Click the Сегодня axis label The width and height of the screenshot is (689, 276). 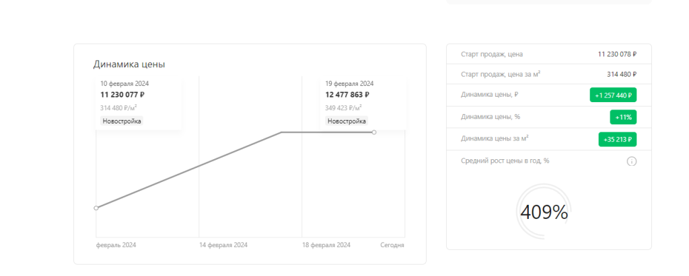coord(392,245)
